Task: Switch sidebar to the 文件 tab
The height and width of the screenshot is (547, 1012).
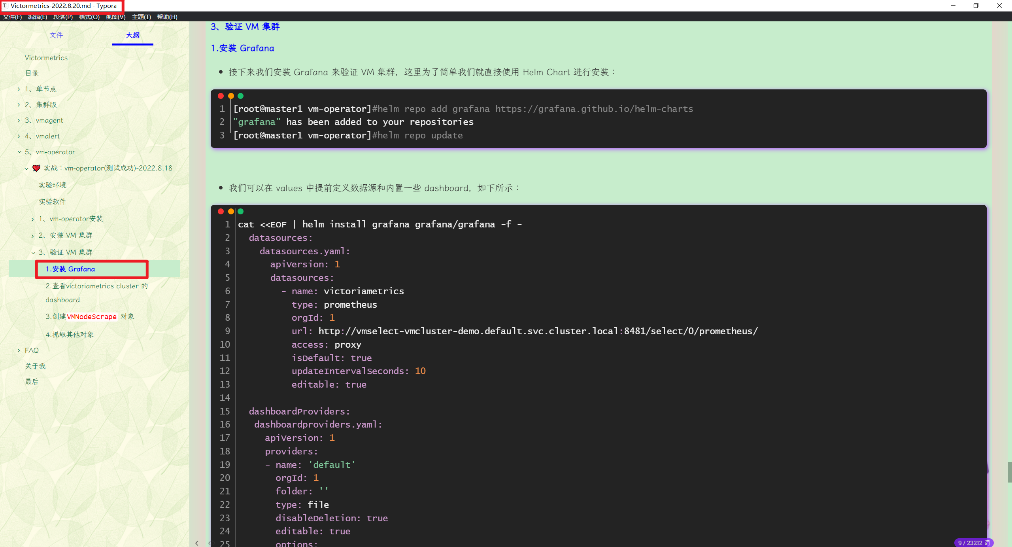Action: pos(57,35)
